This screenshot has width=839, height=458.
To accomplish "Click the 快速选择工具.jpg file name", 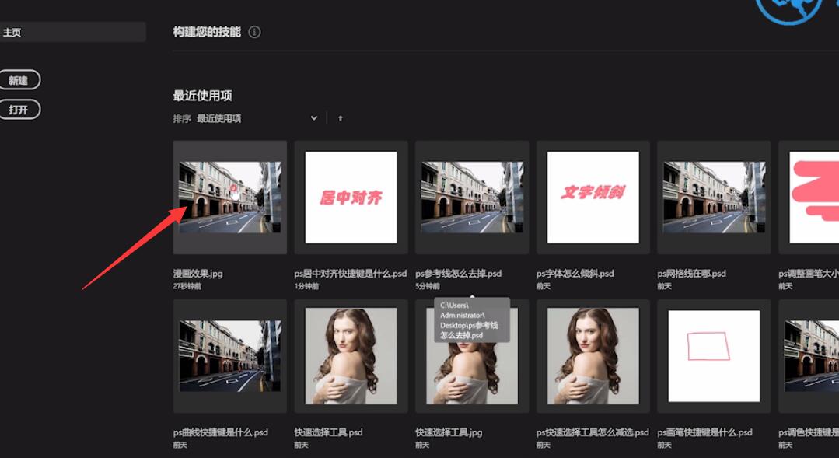I will tap(449, 432).
